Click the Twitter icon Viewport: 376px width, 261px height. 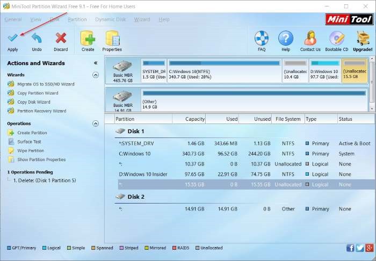(360, 248)
